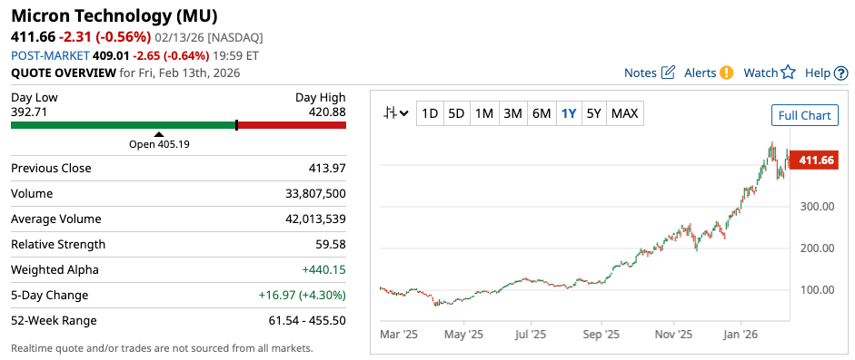Click the Micron Technology (MU) heading
This screenshot has height=360, width=855.
(x=114, y=16)
